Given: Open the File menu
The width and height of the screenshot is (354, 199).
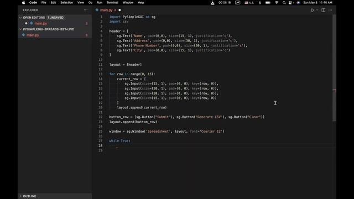Looking at the screenshot, I should click(44, 3).
